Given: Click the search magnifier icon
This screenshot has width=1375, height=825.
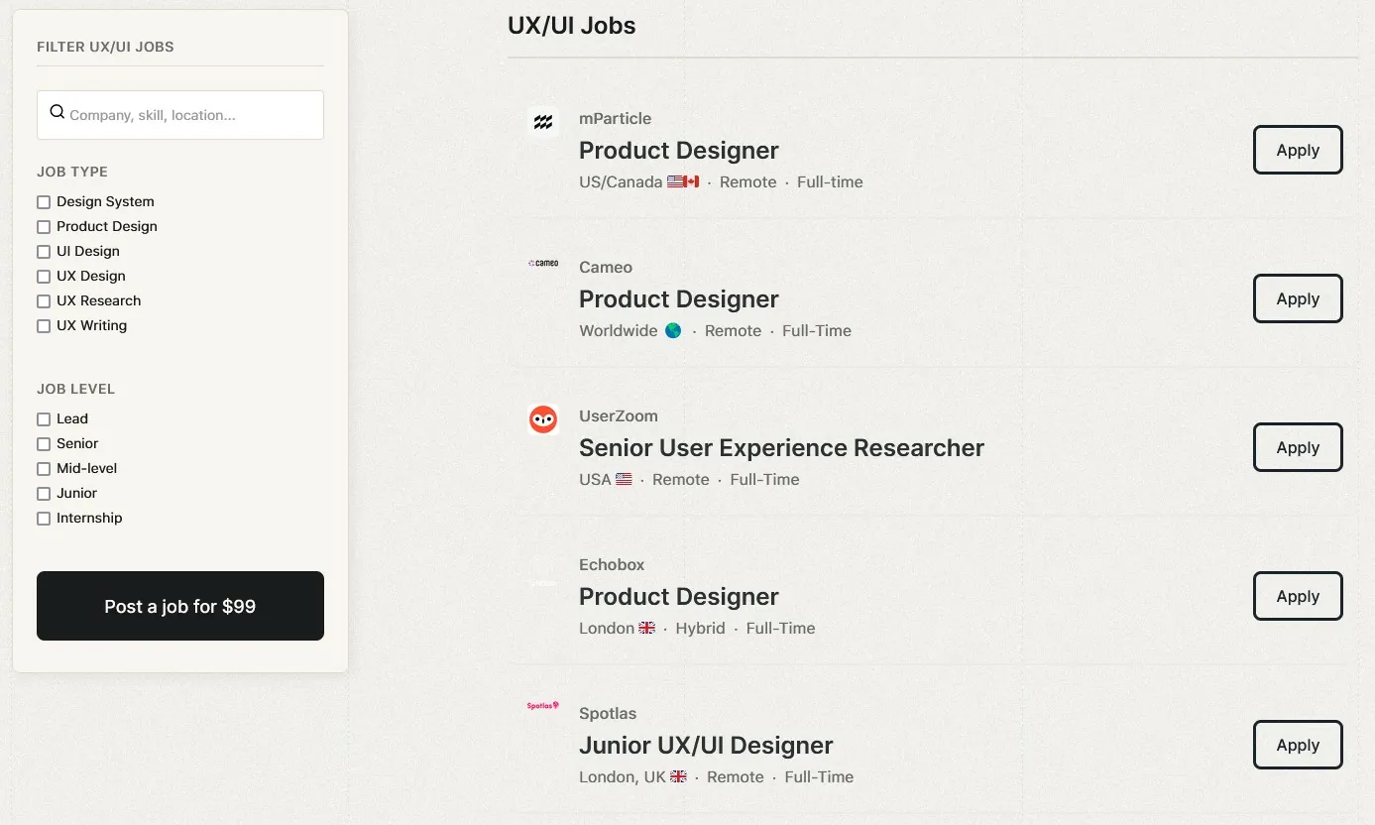Looking at the screenshot, I should click(57, 112).
